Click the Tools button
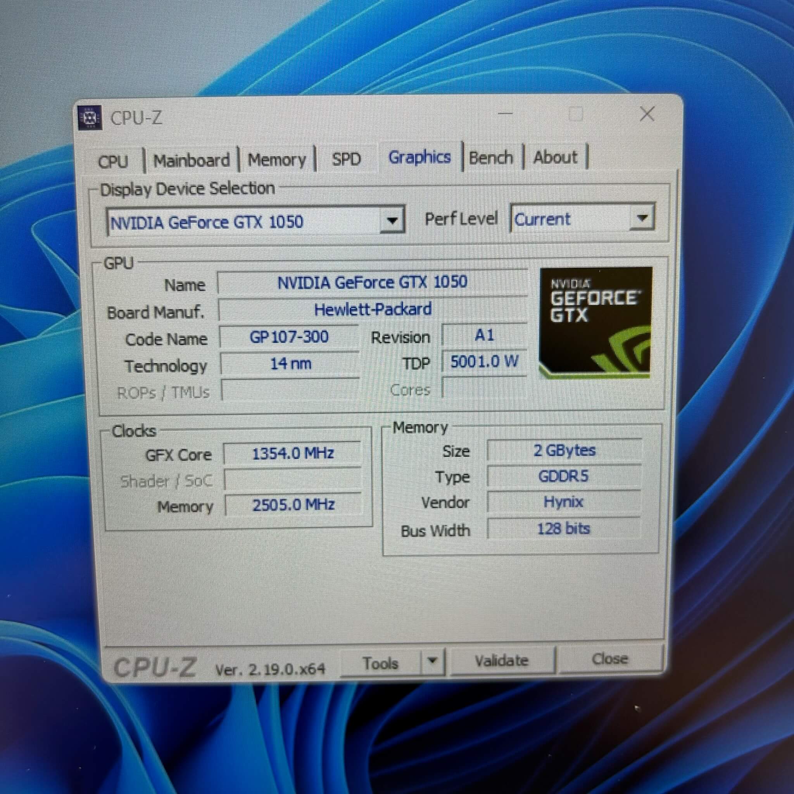The width and height of the screenshot is (794, 794). 381,663
